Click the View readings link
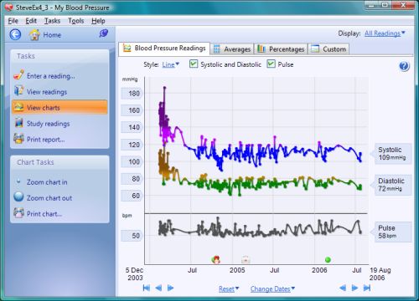419x301 pixels. 47,92
